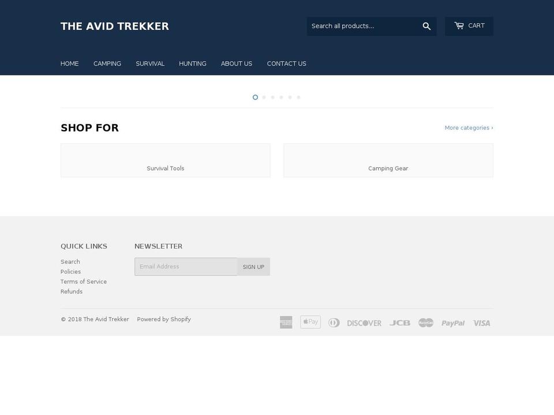Open the Powered by Shopify link
554x415 pixels.
(x=164, y=319)
